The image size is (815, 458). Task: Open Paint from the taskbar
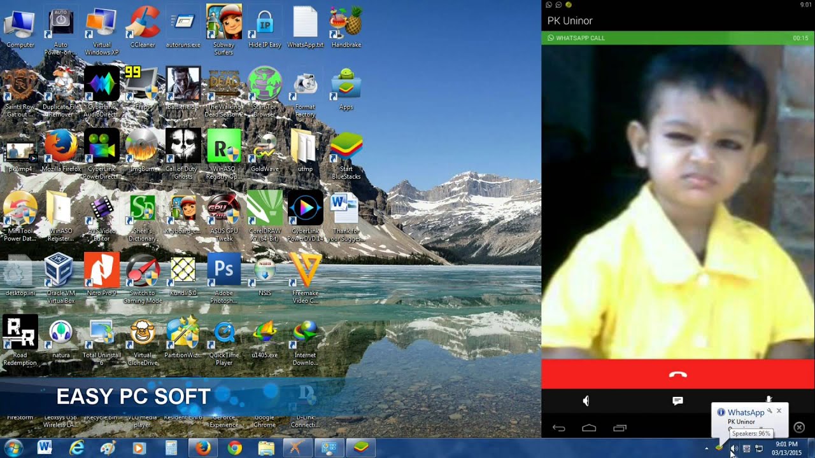click(x=108, y=448)
